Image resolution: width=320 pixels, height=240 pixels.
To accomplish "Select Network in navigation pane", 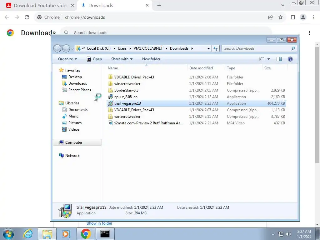I will (x=72, y=156).
